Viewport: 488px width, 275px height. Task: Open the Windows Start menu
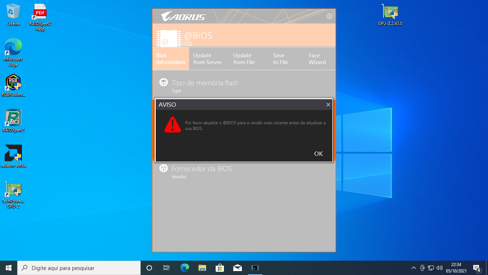click(x=9, y=268)
